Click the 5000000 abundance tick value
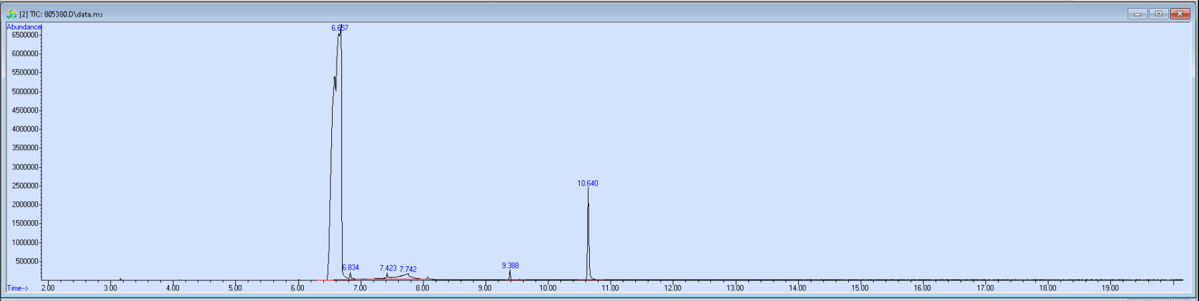The height and width of the screenshot is (301, 1199). click(x=25, y=91)
